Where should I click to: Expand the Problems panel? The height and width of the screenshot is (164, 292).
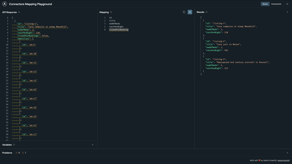tap(287, 153)
